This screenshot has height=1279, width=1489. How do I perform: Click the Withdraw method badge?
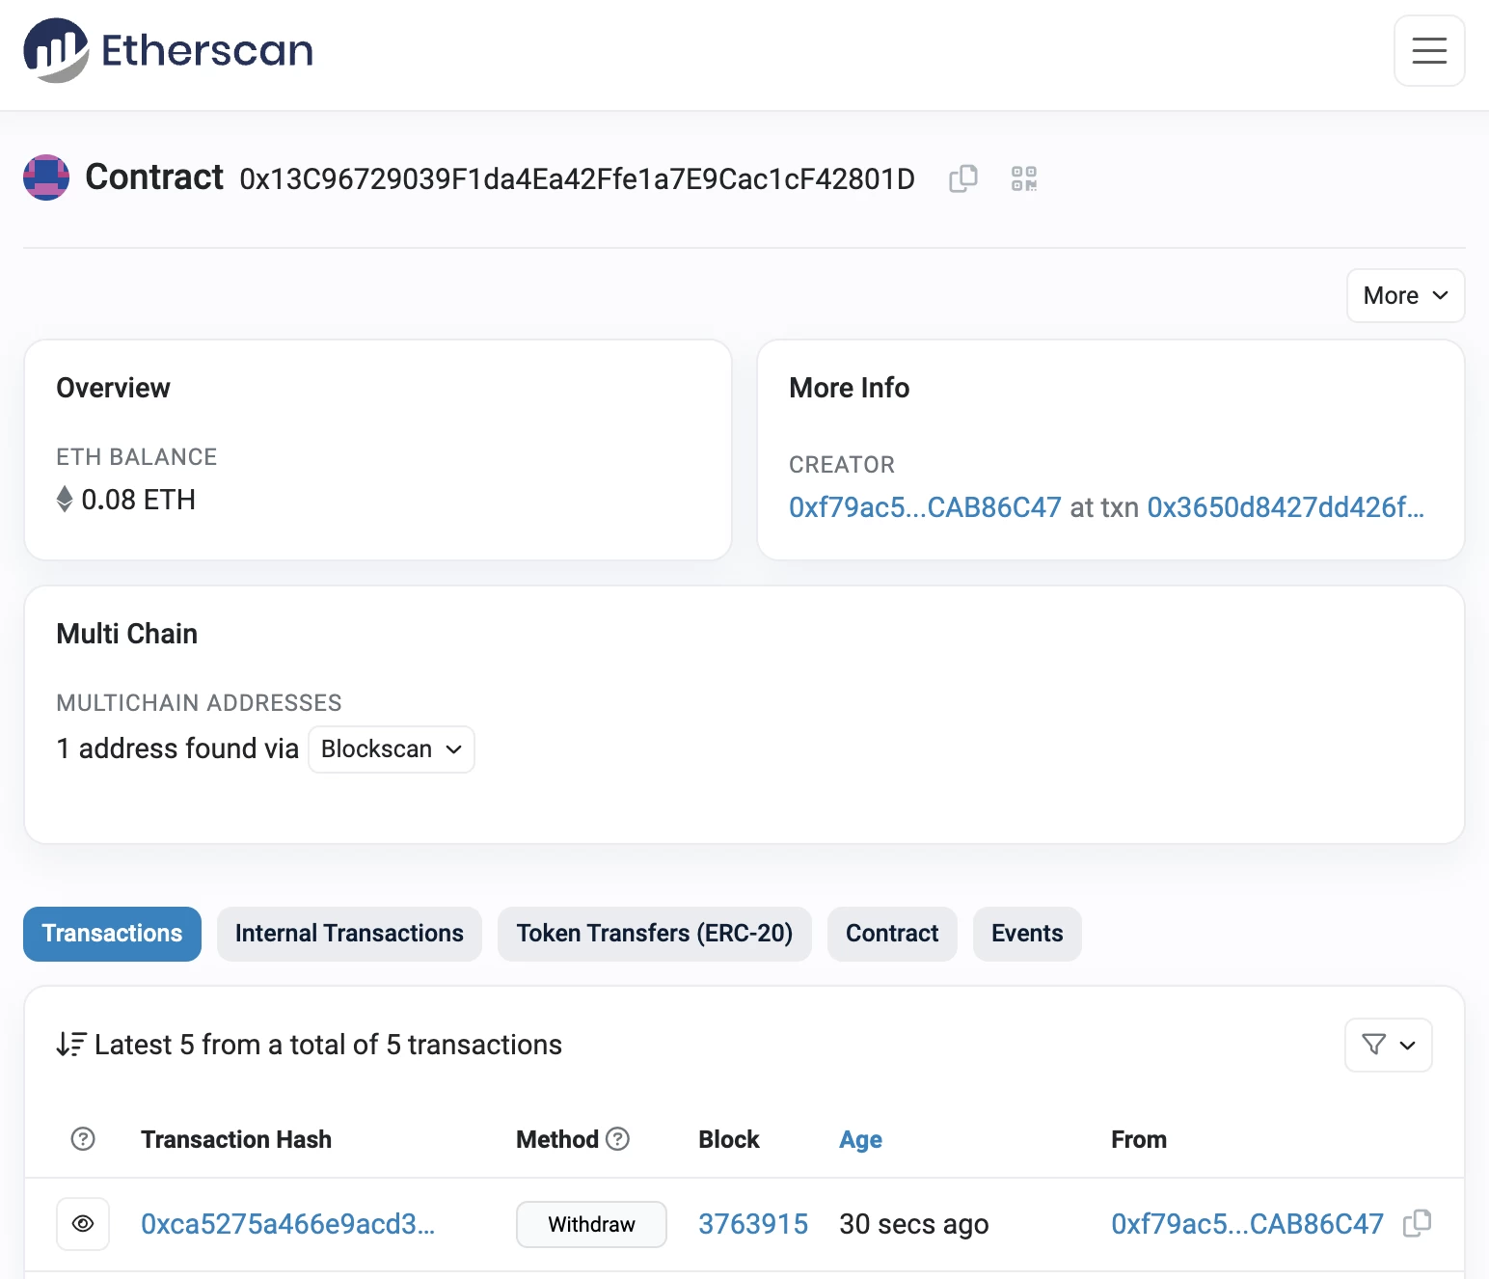pyautogui.click(x=591, y=1224)
